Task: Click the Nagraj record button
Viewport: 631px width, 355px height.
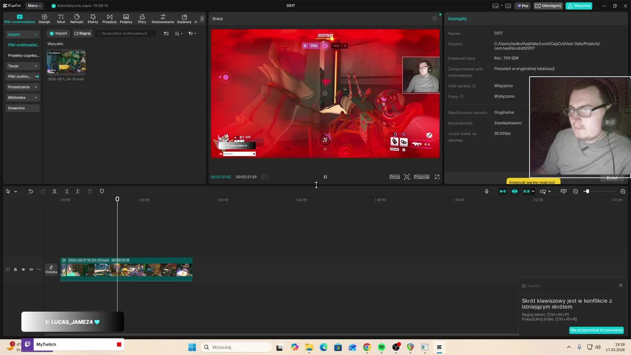Action: pyautogui.click(x=82, y=34)
